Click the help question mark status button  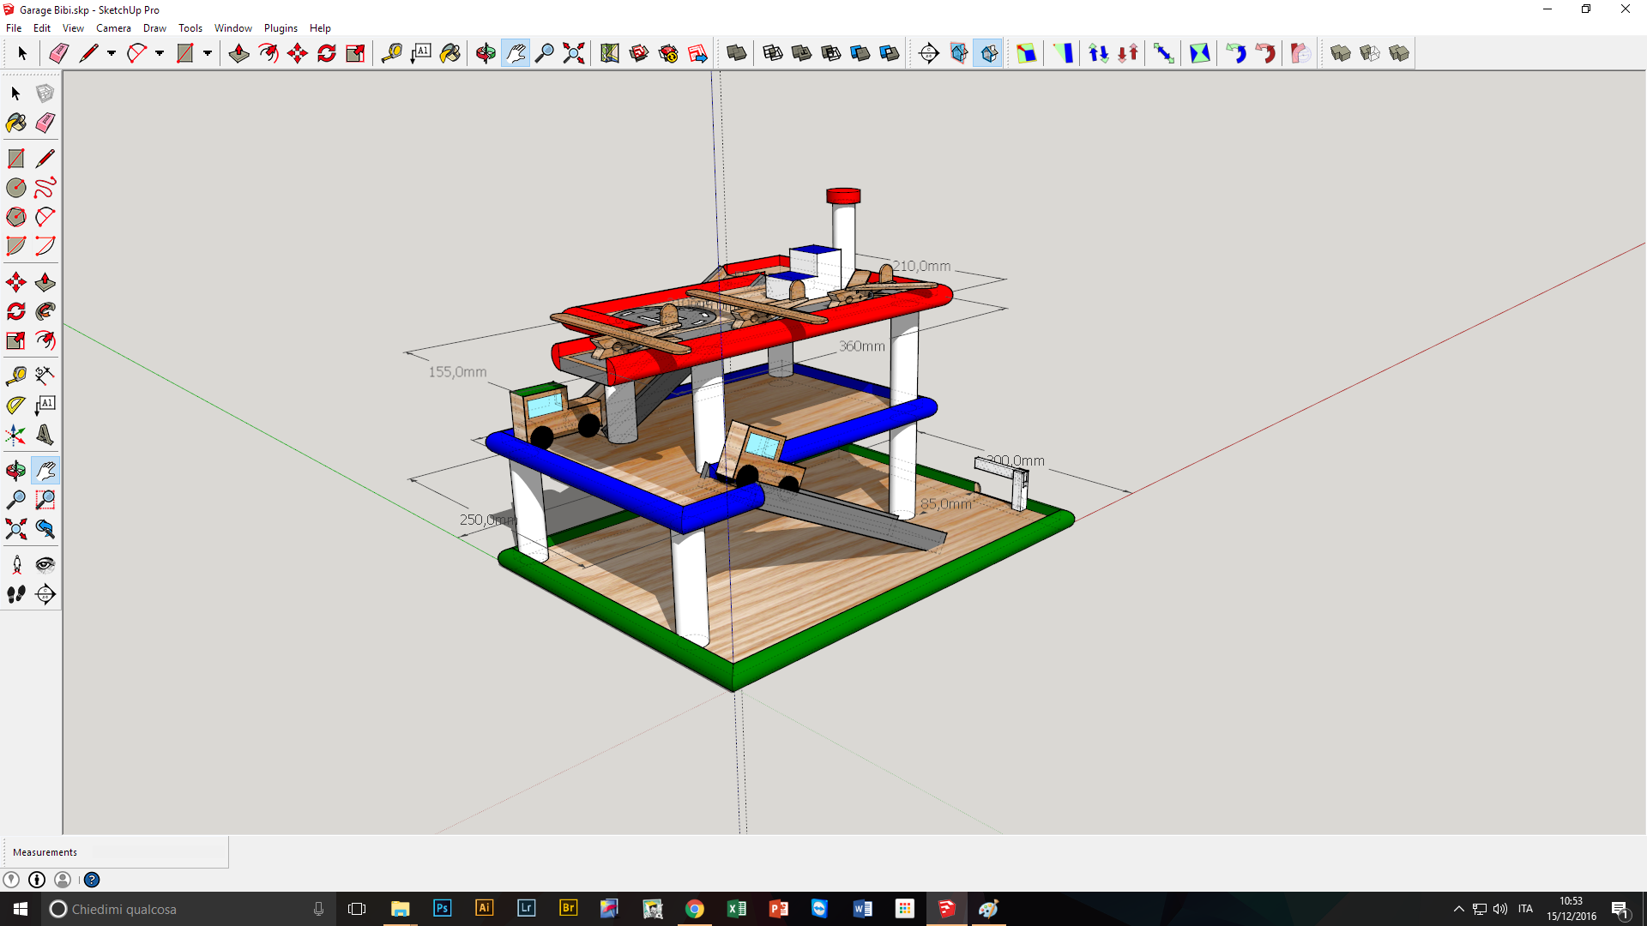click(x=92, y=880)
